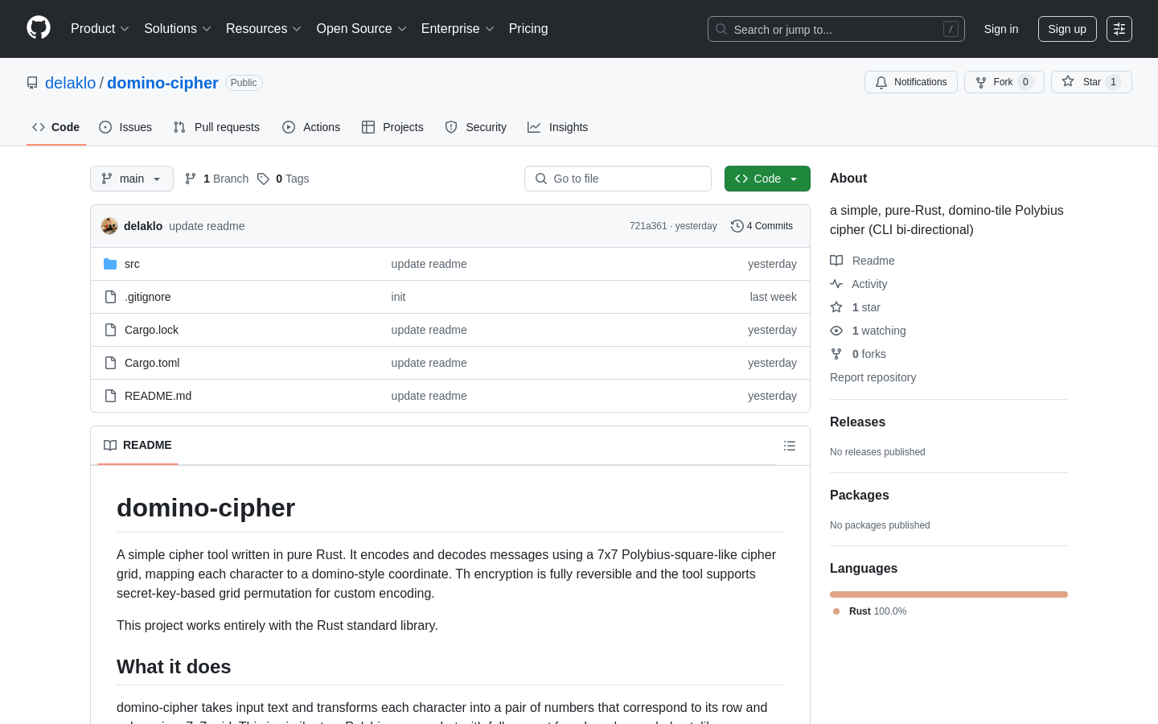This screenshot has width=1158, height=724.
Task: Click the .gitignore file icon
Action: 110,297
